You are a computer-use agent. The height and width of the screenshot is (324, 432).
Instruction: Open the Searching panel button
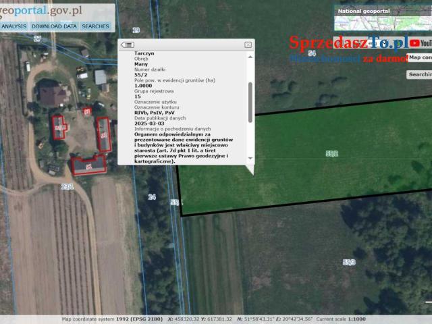pyautogui.click(x=419, y=74)
